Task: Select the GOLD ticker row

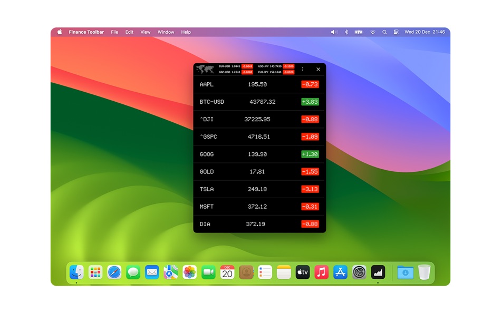Action: [259, 171]
